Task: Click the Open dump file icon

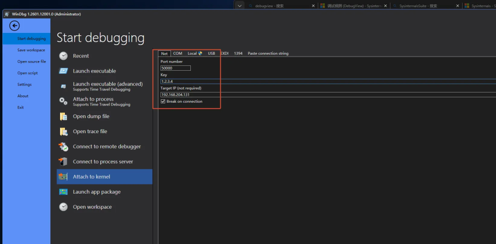Action: tap(63, 117)
